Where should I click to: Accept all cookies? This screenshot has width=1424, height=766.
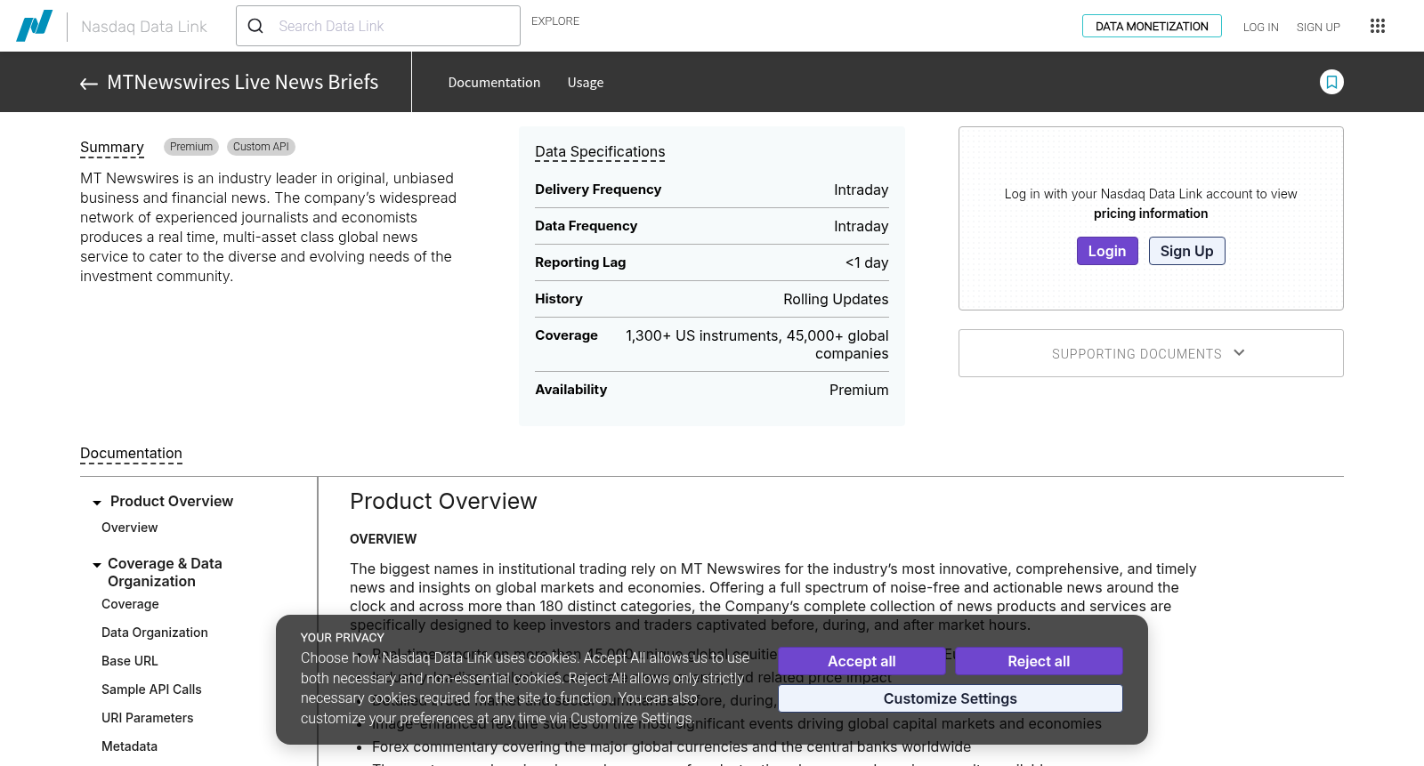(x=862, y=661)
